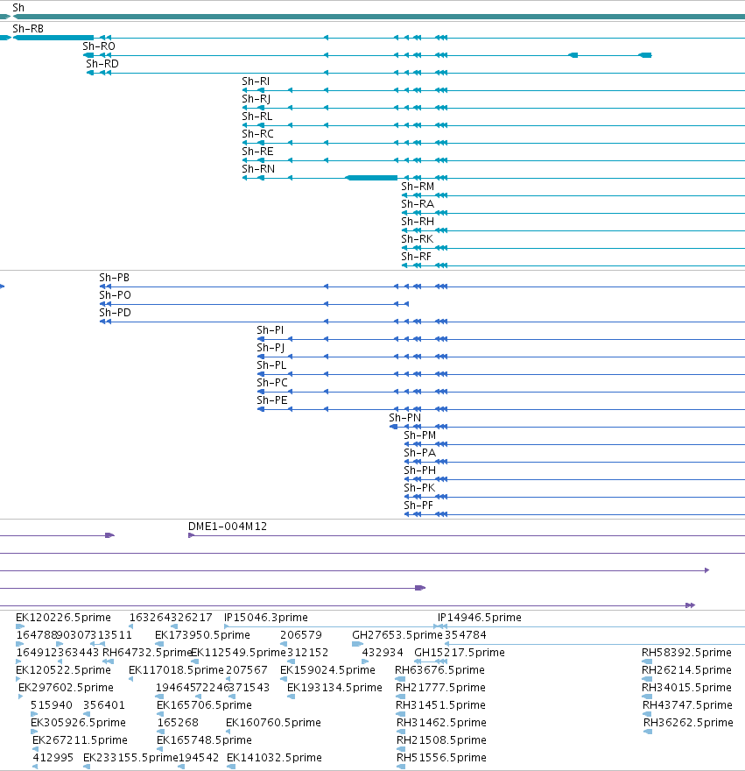
Task: Open the Sh-PE protein label
Action: point(271,400)
